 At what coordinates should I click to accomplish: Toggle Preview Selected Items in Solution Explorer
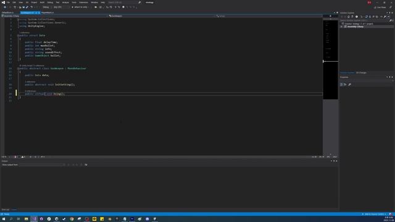pos(388,17)
